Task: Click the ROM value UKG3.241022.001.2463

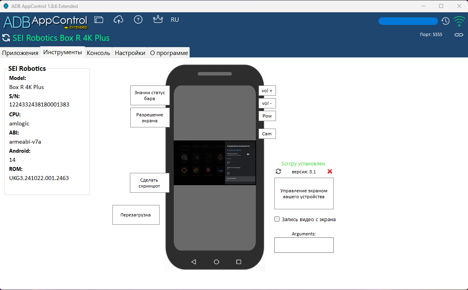Action: [39, 178]
